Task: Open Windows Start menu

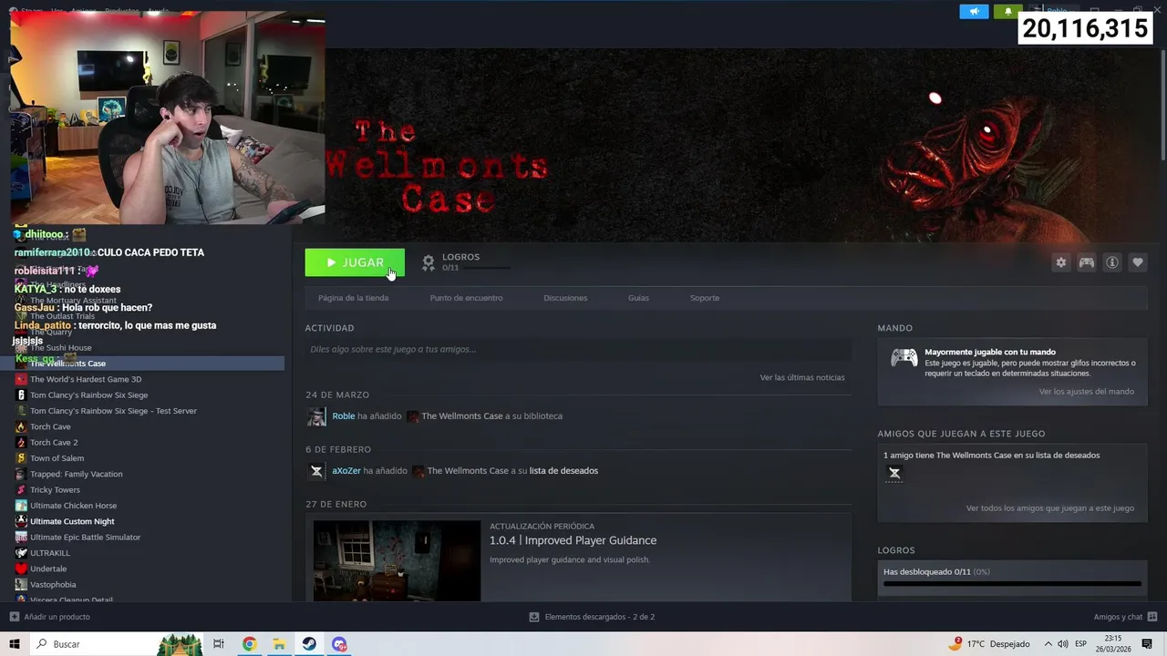Action: click(x=15, y=644)
